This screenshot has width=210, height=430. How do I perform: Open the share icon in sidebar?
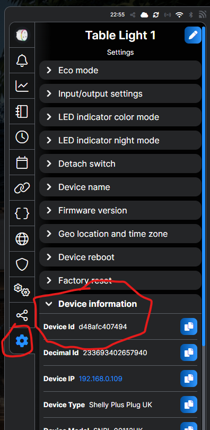22,315
